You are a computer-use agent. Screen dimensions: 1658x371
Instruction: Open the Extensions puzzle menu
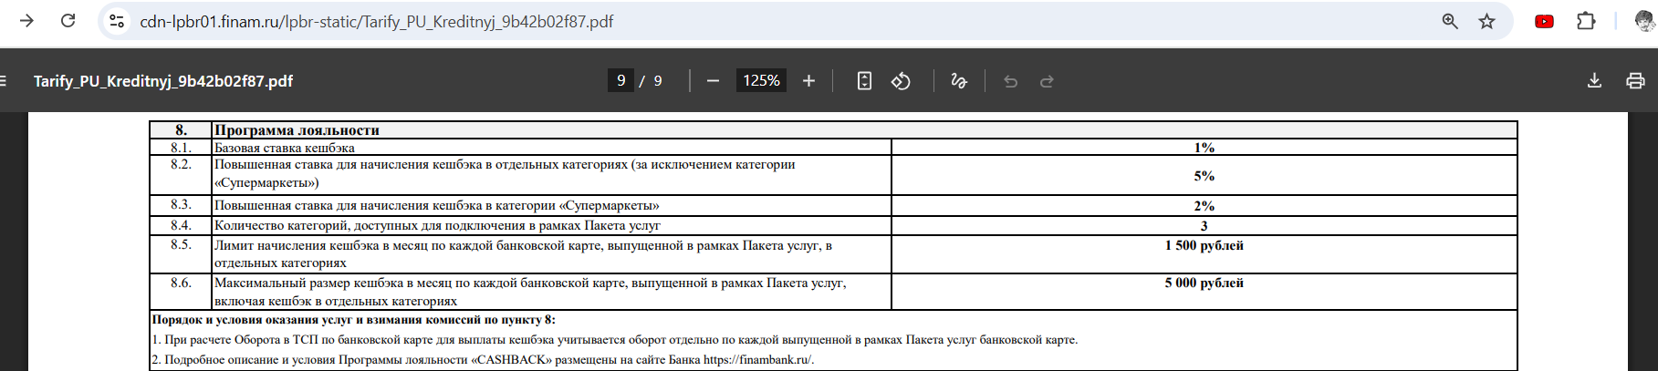[x=1586, y=21]
